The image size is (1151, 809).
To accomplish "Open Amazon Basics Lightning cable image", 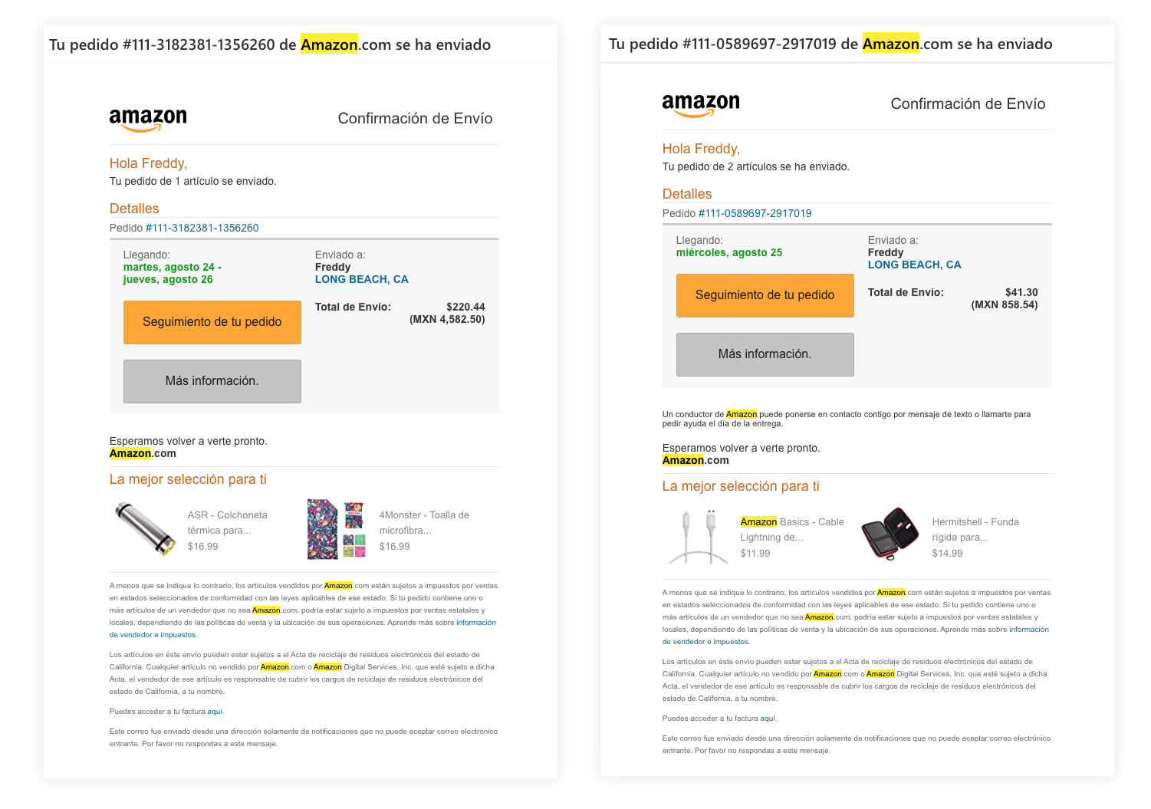I will pos(699,536).
